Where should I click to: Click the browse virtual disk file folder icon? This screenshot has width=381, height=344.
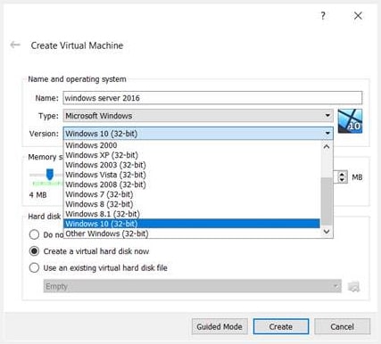click(353, 287)
